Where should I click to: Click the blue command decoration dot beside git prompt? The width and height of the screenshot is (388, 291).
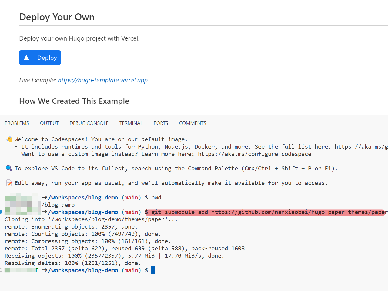click(x=1, y=212)
